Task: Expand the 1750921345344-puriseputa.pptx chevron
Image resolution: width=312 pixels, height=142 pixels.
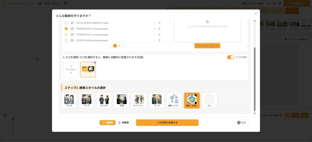Action: tap(155, 40)
